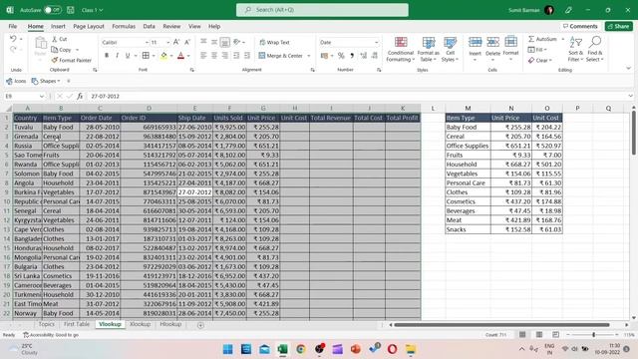This screenshot has height=359, width=638.
Task: Click the Paste clipboard icon
Action: click(x=40, y=44)
